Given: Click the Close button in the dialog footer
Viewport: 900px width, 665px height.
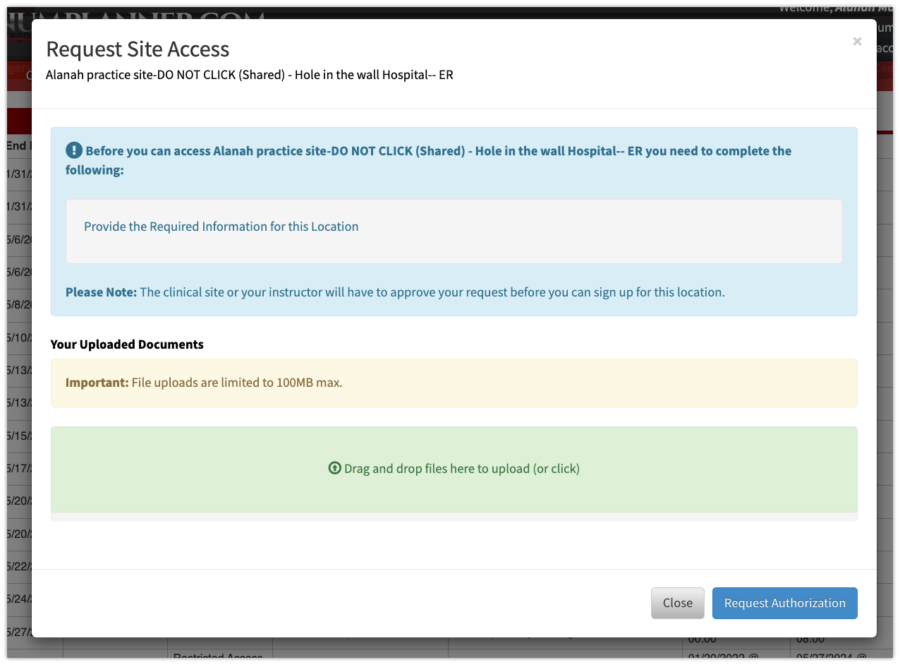Looking at the screenshot, I should [x=678, y=603].
